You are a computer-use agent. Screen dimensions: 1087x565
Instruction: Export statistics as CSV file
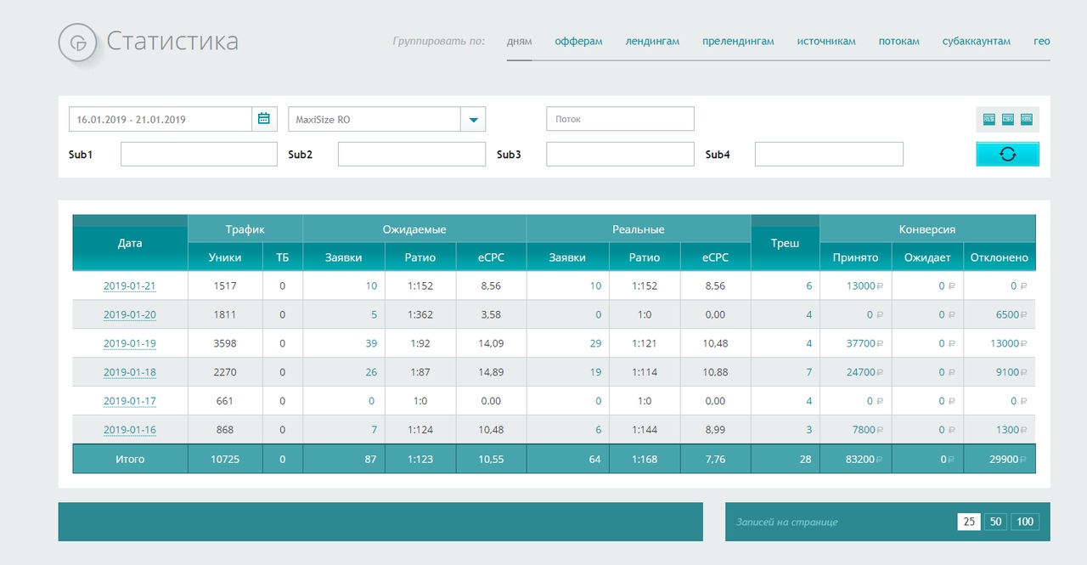pyautogui.click(x=1008, y=119)
